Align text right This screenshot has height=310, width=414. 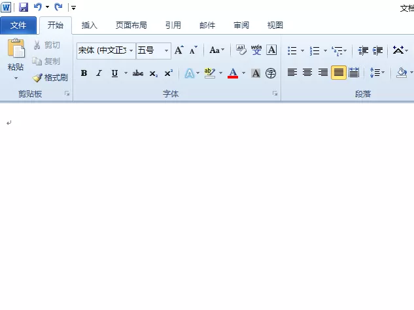pyautogui.click(x=323, y=73)
